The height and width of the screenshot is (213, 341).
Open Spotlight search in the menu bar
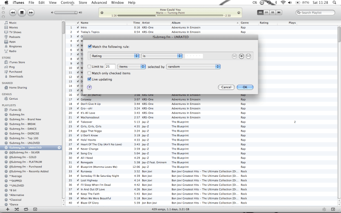pyautogui.click(x=336, y=3)
